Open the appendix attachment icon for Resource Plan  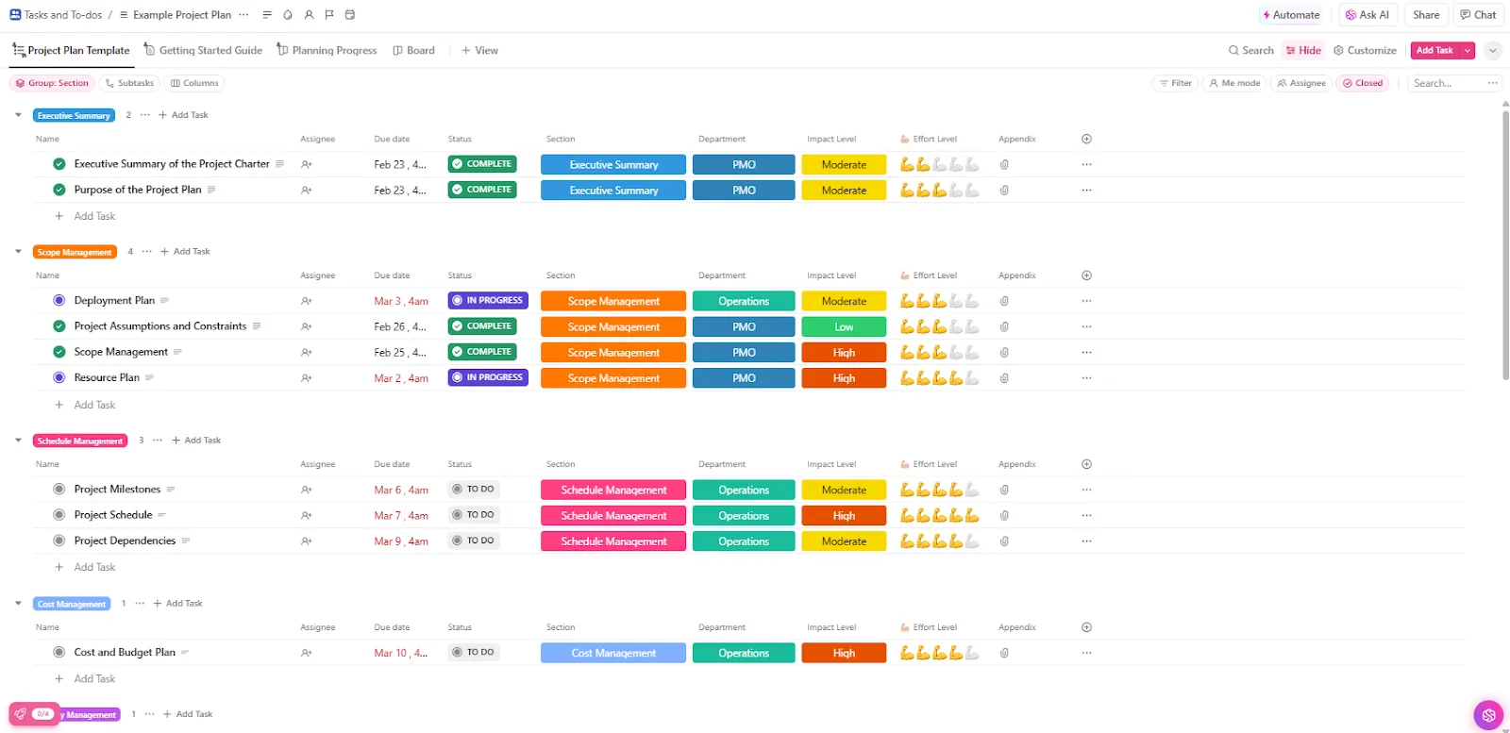point(1004,378)
